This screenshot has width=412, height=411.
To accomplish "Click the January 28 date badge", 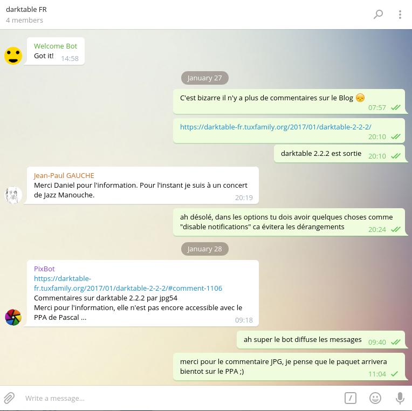I will tap(205, 249).
